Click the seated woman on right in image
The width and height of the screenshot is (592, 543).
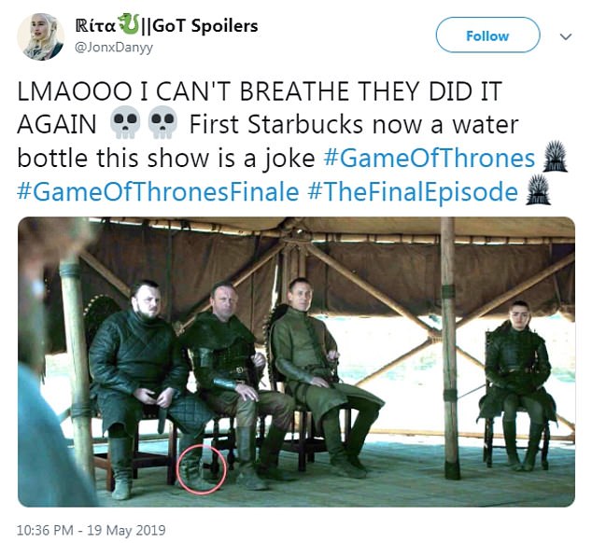click(516, 385)
